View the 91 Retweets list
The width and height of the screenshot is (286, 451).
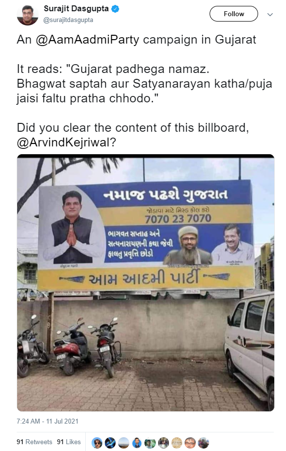35,442
